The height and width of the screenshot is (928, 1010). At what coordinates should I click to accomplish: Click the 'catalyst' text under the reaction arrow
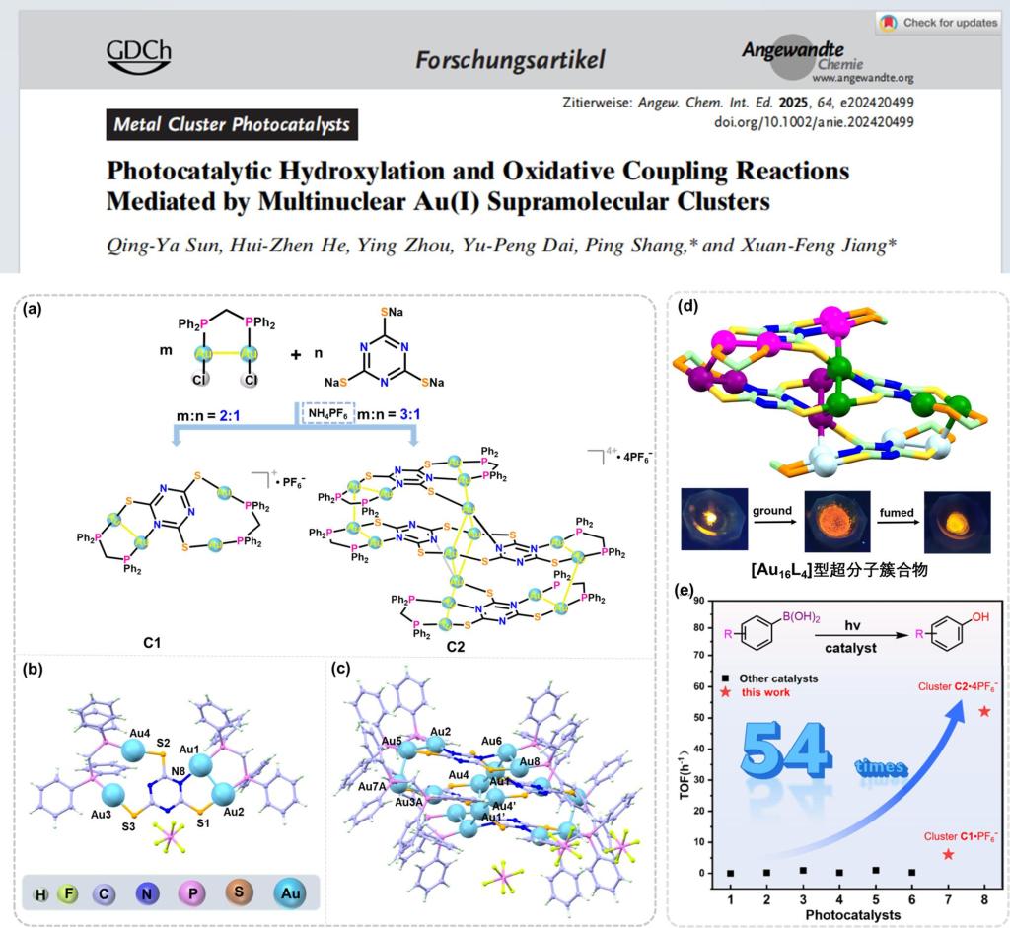pyautogui.click(x=850, y=649)
